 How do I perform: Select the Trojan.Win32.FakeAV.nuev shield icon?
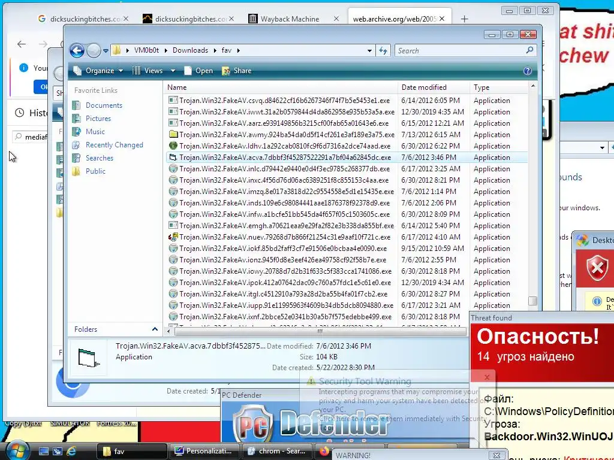click(173, 237)
